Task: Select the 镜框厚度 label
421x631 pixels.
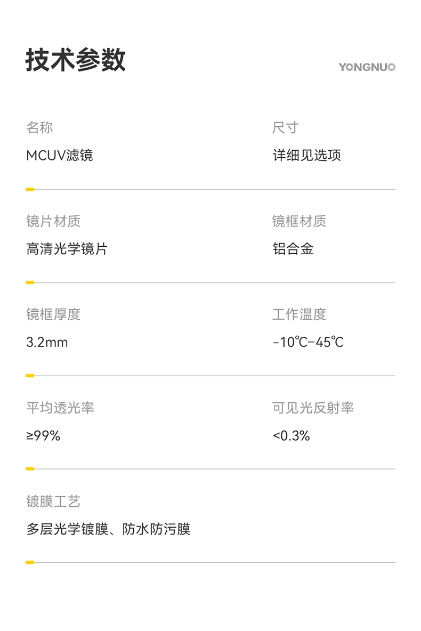Action: 53,314
